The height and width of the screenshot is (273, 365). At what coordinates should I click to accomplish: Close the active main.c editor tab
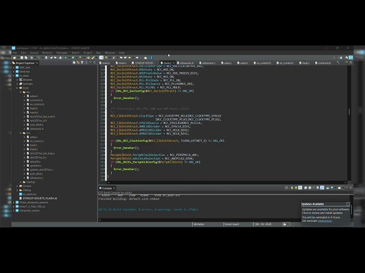pos(173,63)
